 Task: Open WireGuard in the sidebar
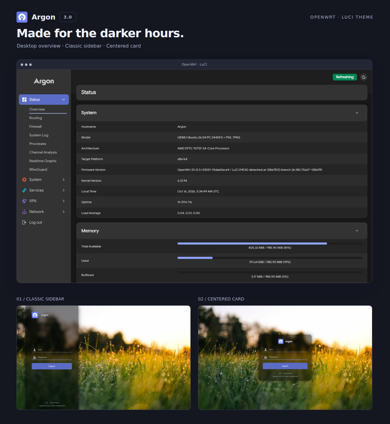pos(38,169)
